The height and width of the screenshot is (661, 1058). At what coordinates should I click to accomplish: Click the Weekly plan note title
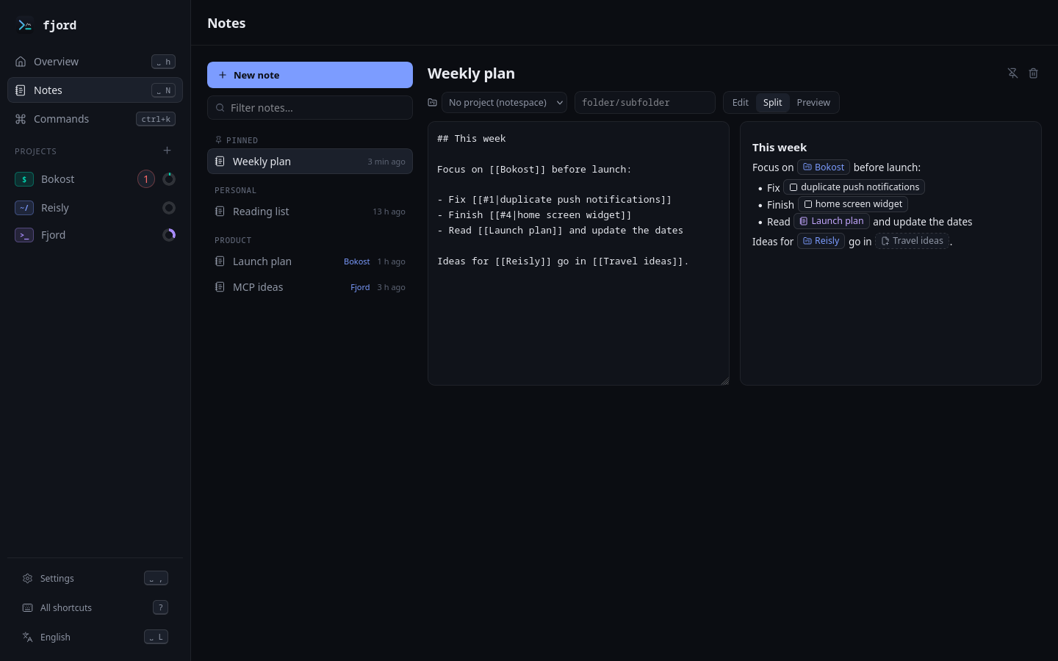tap(471, 73)
